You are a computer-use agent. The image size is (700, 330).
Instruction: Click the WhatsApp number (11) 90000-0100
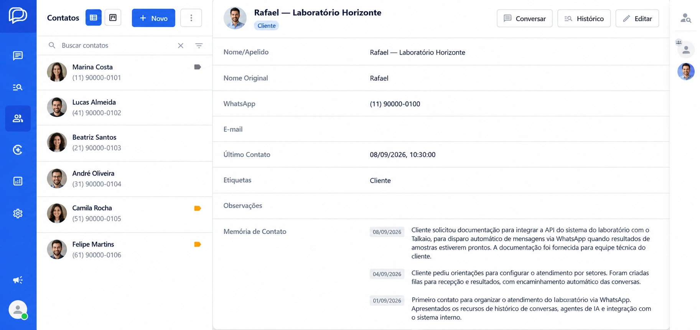click(x=395, y=104)
